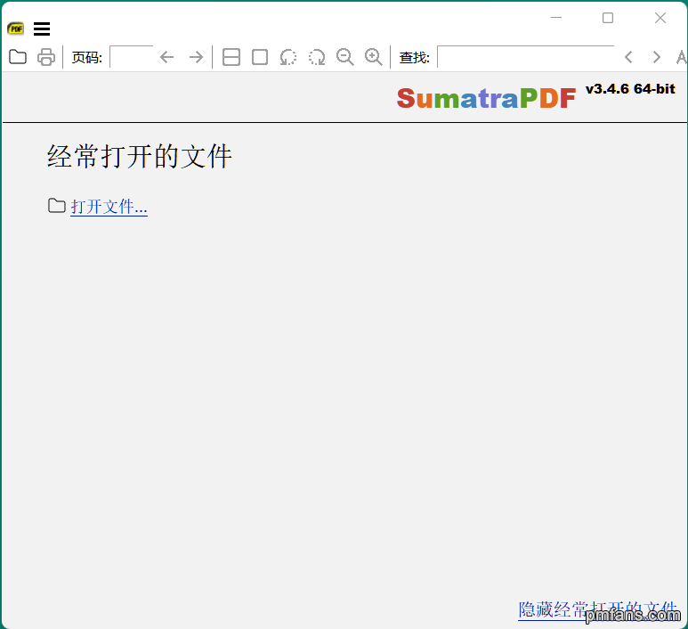
Task: Rotate left toolbar icon
Action: pos(287,57)
